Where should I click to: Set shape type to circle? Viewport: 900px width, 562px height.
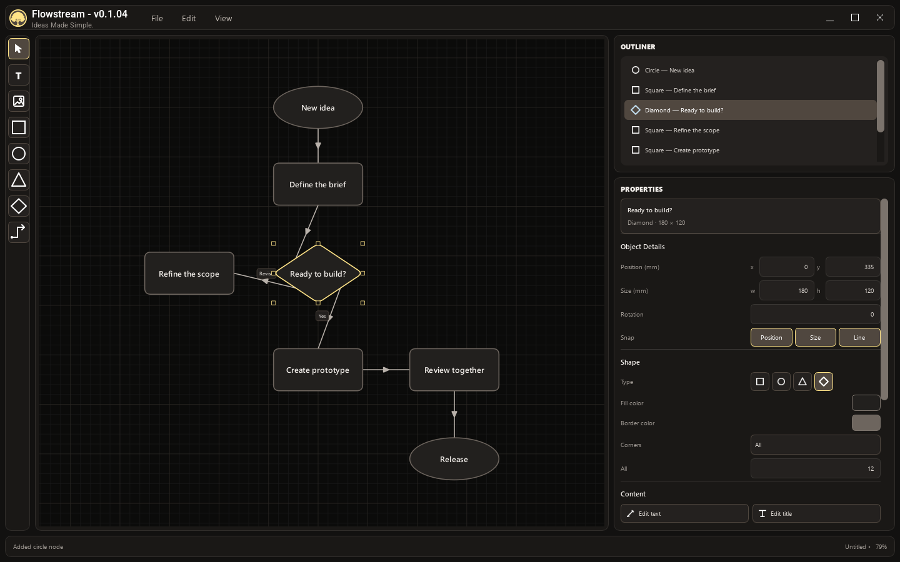click(781, 382)
